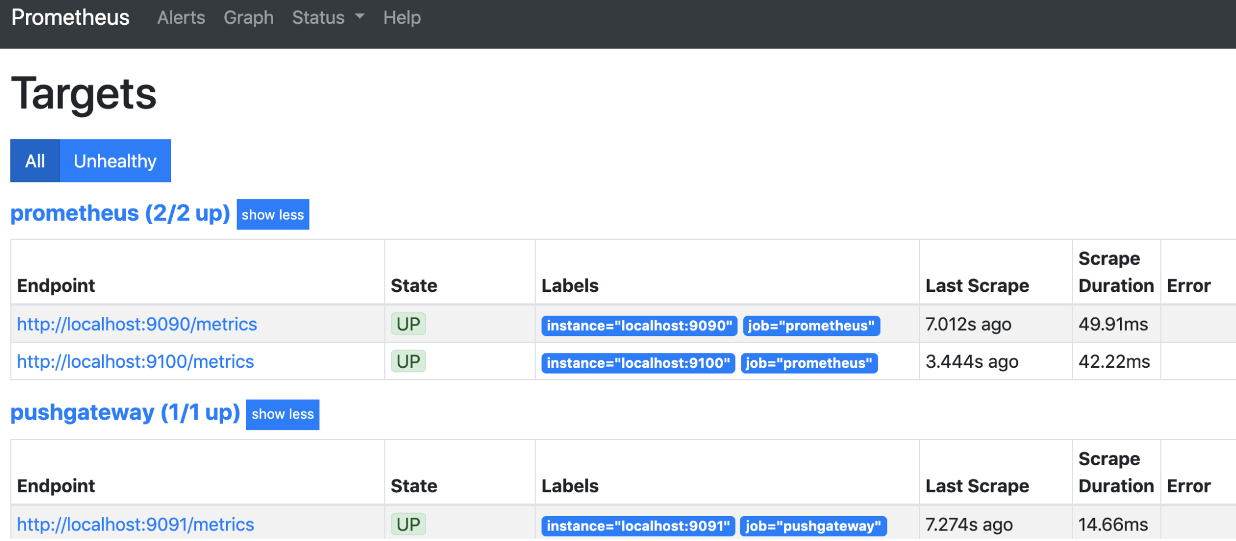Click State column header in prometheus table
1236x541 pixels.
[x=414, y=286]
